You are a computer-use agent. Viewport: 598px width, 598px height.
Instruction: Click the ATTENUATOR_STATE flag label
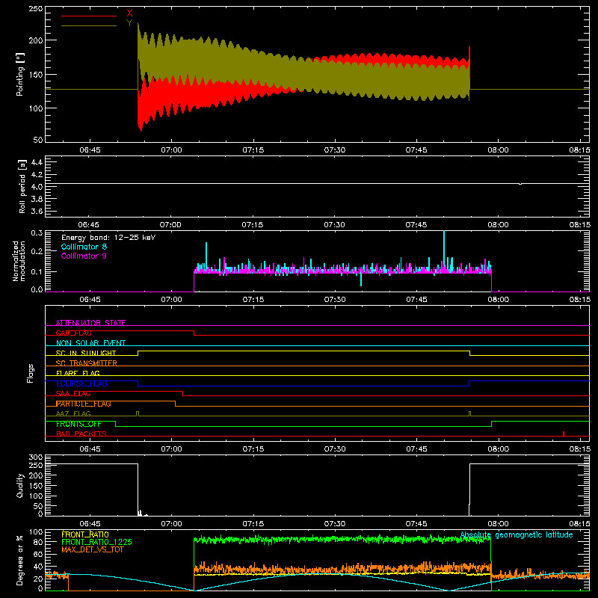(x=90, y=323)
